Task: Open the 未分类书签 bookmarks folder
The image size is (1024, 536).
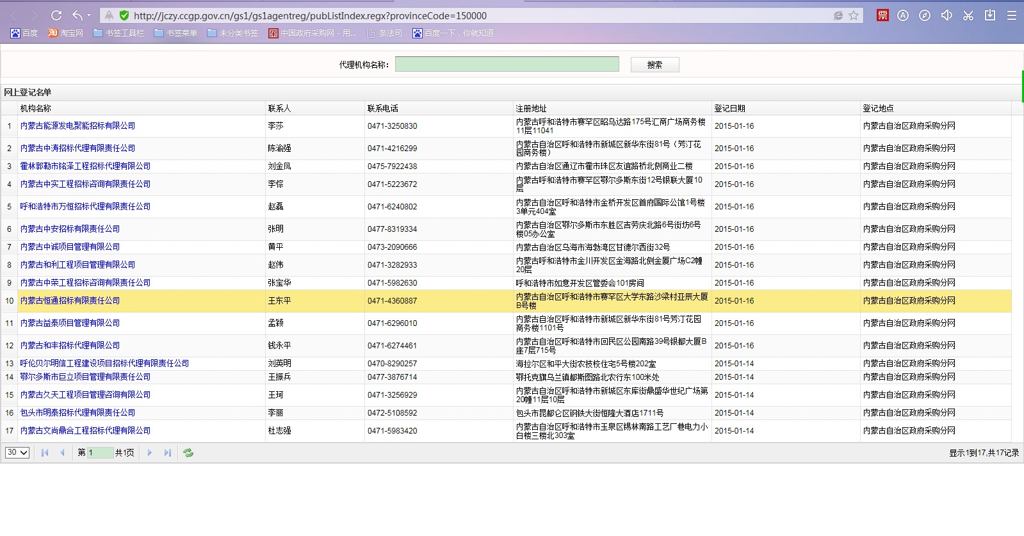Action: pyautogui.click(x=232, y=33)
